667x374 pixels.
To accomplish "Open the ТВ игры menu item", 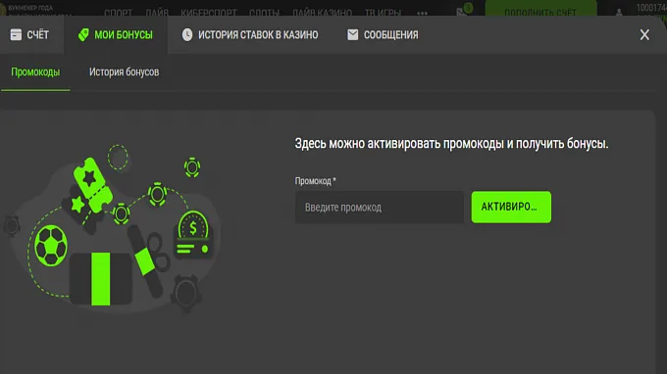I will pos(383,12).
